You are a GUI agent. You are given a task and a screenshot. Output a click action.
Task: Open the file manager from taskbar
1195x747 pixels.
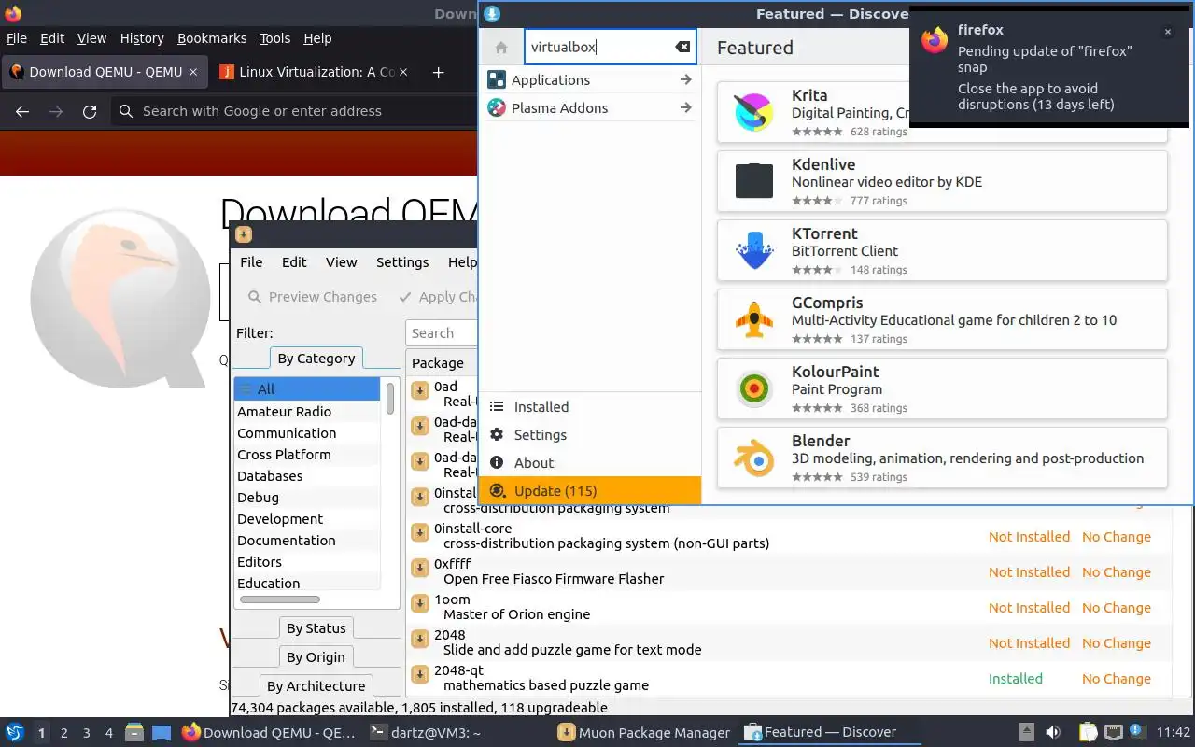click(133, 732)
